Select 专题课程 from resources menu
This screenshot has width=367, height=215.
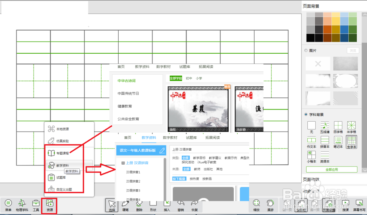pos(63,153)
